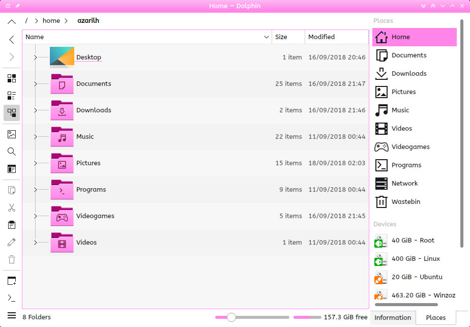
Task: Expand the Programs folder tree
Action: (36, 189)
